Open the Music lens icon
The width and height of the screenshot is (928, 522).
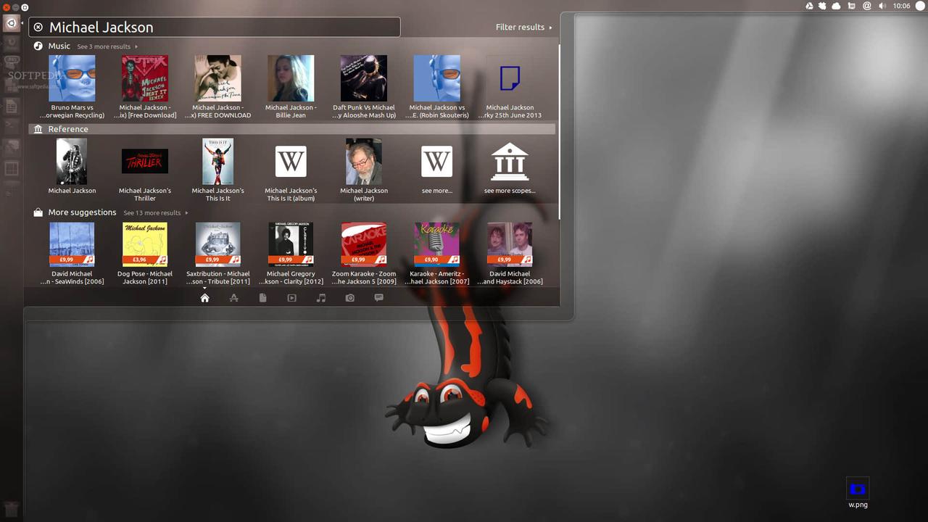(320, 298)
